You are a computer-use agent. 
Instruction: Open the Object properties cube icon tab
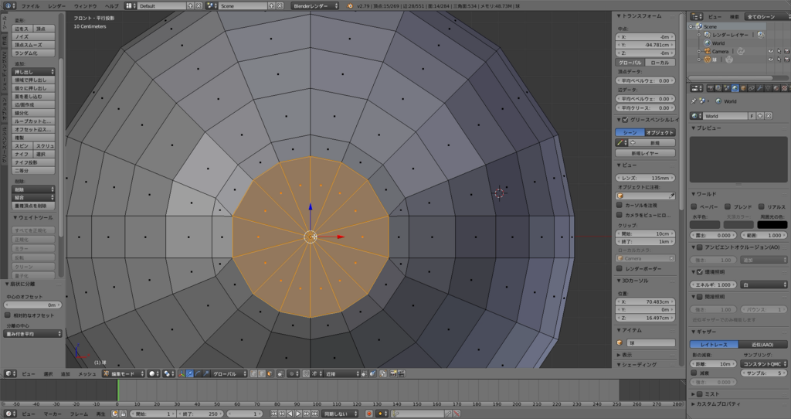pyautogui.click(x=743, y=88)
